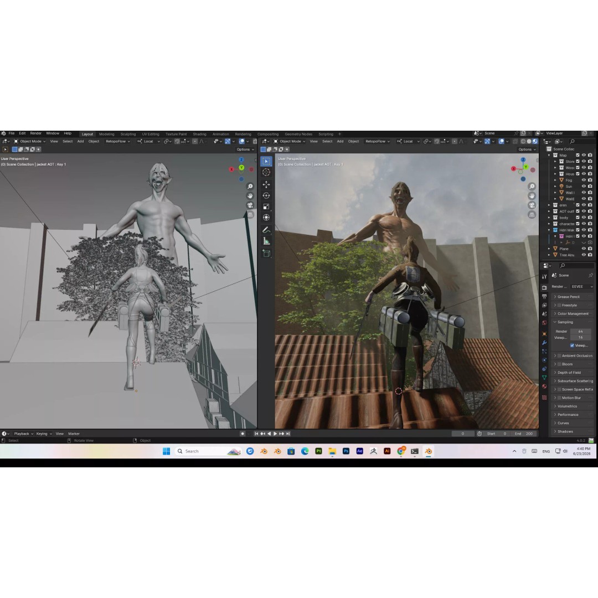Select the Scale tool in viewport toolbar

(x=266, y=207)
